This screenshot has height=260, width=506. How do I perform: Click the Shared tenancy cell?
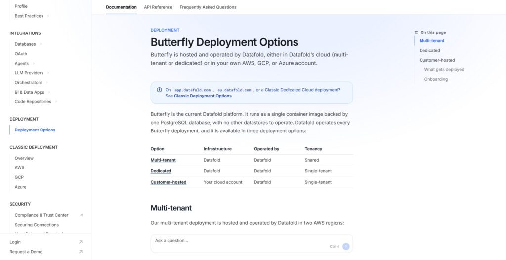click(312, 160)
